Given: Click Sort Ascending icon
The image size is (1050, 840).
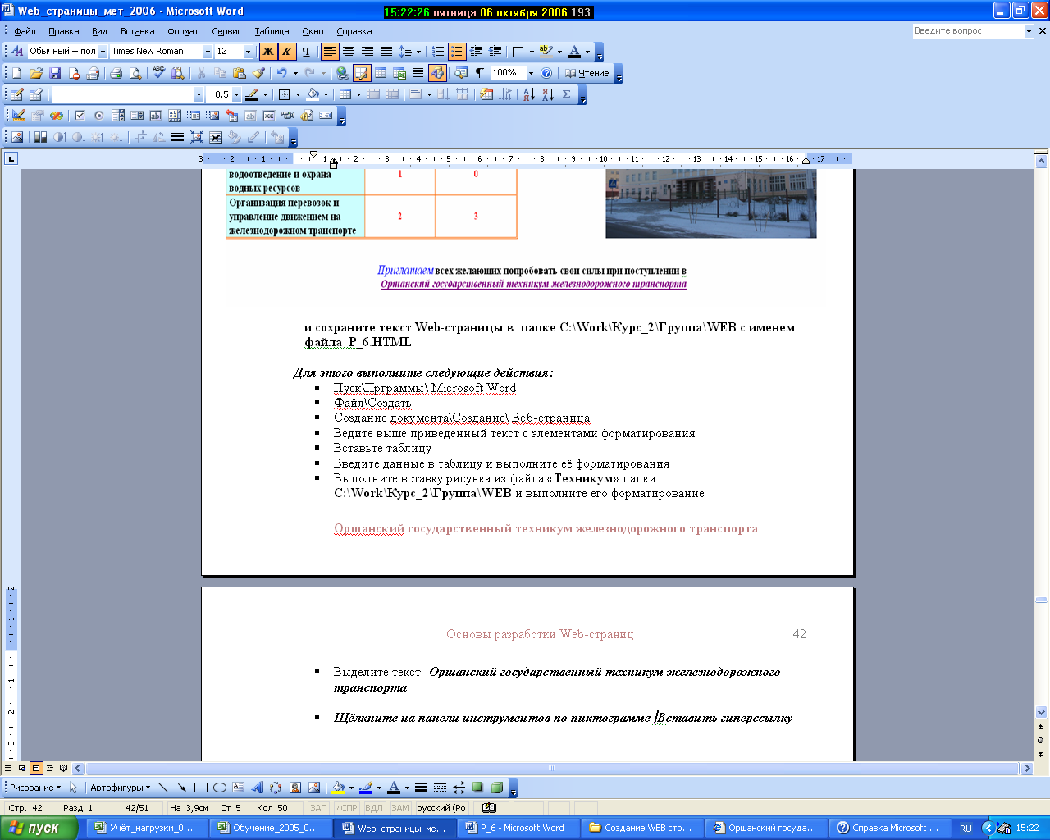Looking at the screenshot, I should [529, 94].
